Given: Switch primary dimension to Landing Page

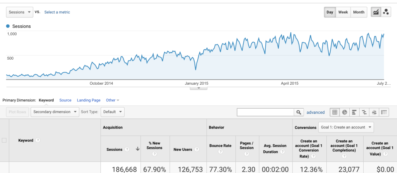Looking at the screenshot, I should (89, 100).
